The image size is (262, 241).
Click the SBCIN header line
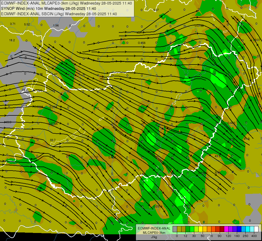pyautogui.click(x=59, y=14)
